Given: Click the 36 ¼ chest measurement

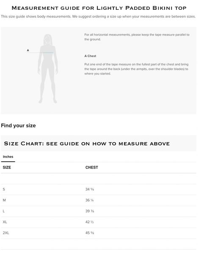Looking at the screenshot, I should click(90, 200).
